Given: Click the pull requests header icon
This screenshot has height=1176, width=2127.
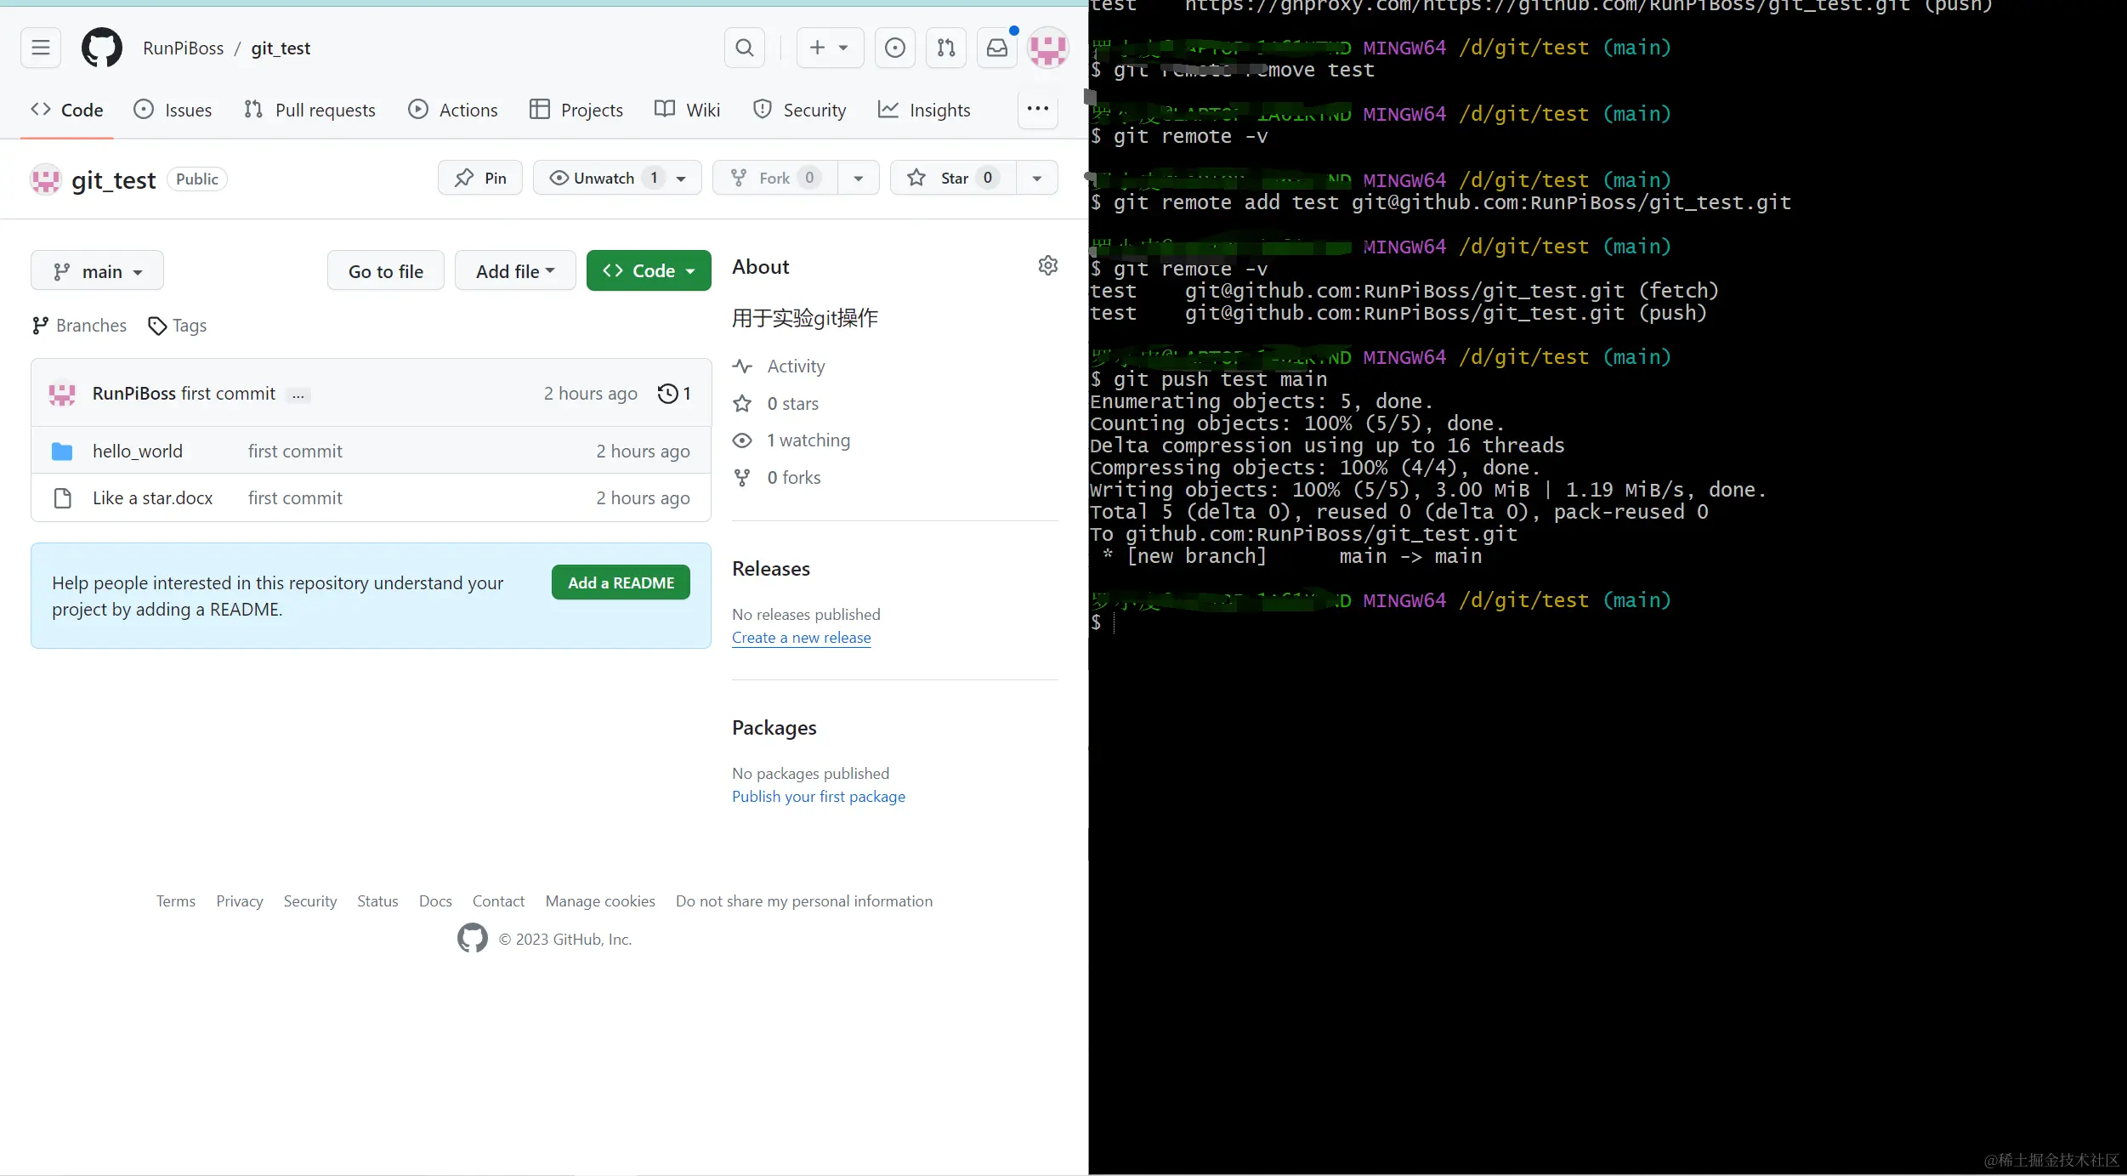Looking at the screenshot, I should (945, 48).
